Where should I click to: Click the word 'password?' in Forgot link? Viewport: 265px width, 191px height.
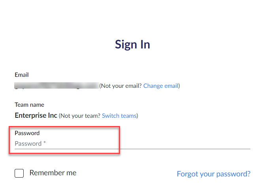click(233, 174)
